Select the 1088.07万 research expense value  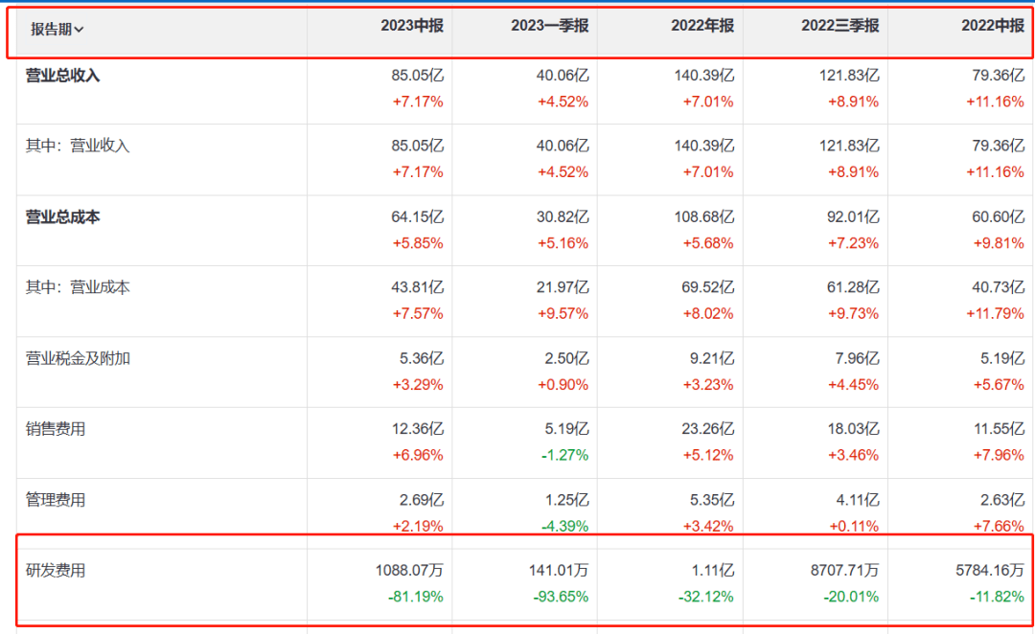pos(409,571)
